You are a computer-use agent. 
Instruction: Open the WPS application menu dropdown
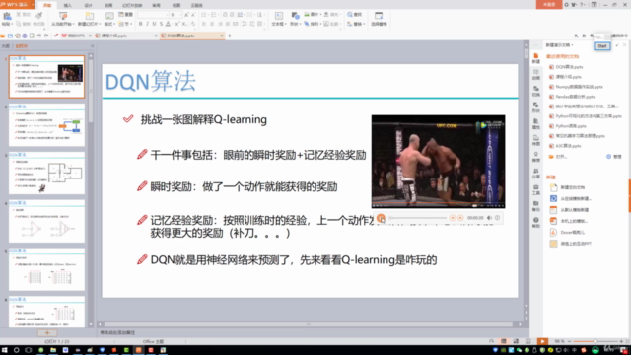click(x=32, y=4)
